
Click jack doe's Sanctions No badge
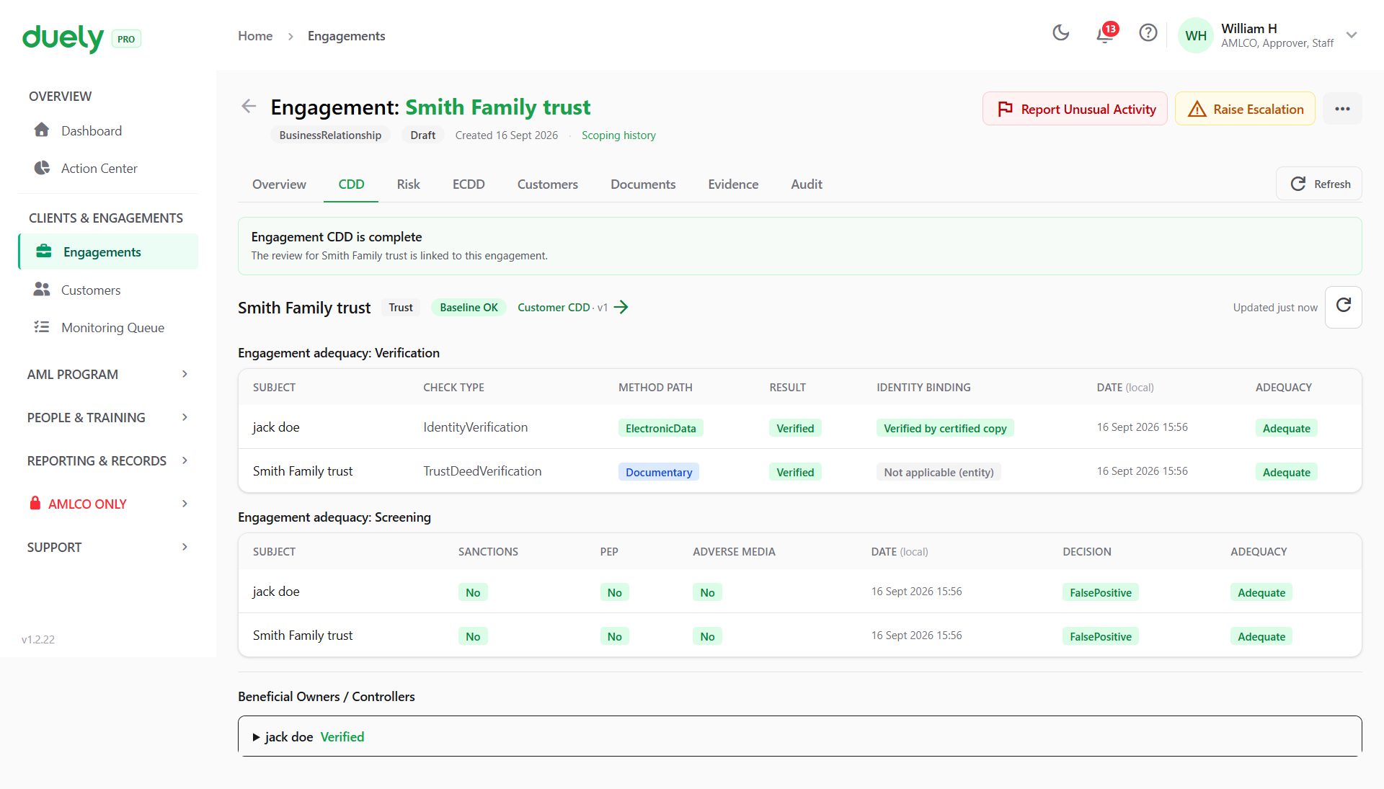click(473, 592)
